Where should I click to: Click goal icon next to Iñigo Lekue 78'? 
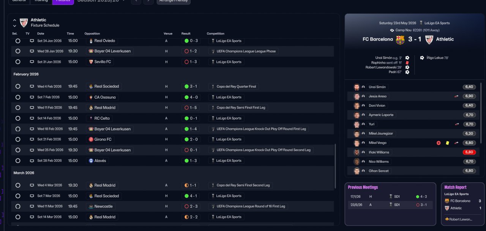422,58
